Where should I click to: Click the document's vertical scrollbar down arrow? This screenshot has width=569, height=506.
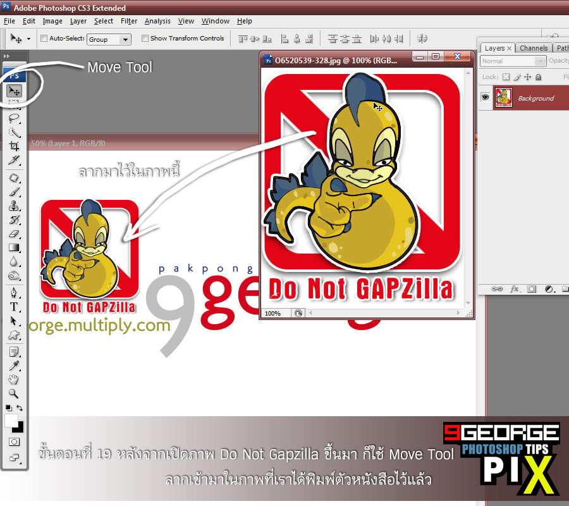coord(468,303)
